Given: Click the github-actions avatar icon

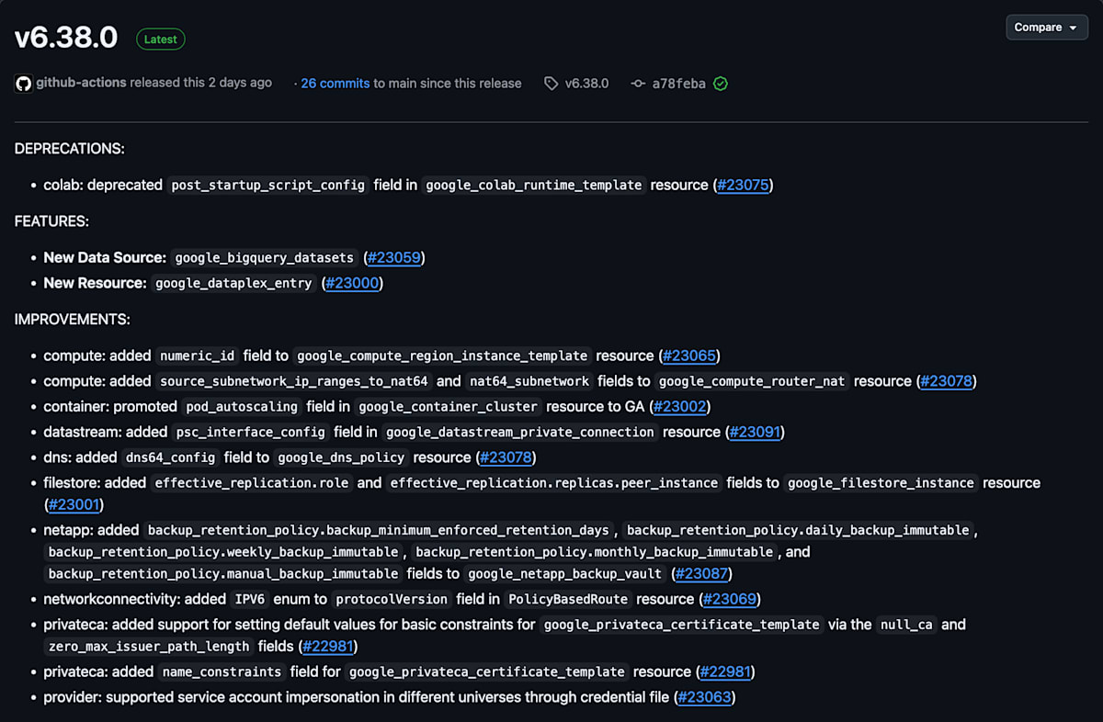Looking at the screenshot, I should pos(23,83).
